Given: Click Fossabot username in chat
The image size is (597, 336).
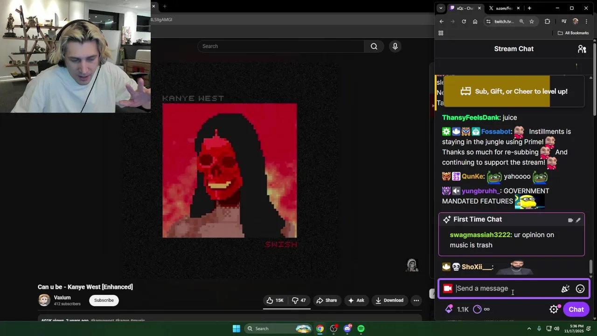Looking at the screenshot, I should click(496, 132).
